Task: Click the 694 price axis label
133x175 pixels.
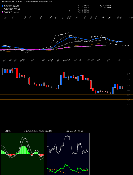Action: pyautogui.click(x=128, y=91)
